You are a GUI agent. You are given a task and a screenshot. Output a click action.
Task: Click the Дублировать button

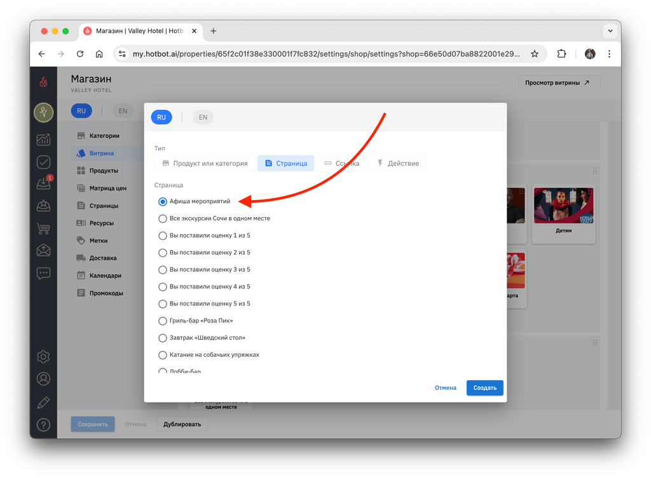click(182, 424)
